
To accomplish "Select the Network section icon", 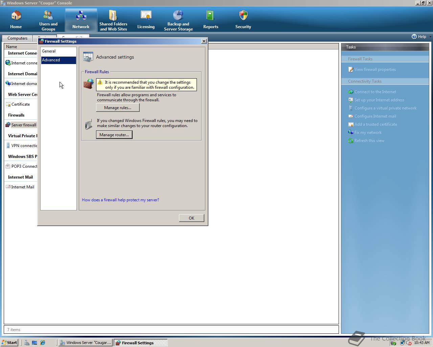I will [x=81, y=15].
